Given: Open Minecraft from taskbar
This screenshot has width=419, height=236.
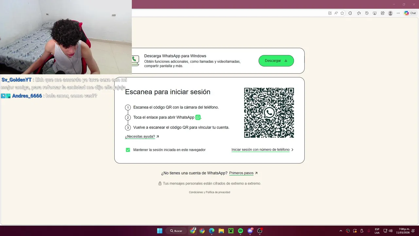Looking at the screenshot, I should pos(230,231).
